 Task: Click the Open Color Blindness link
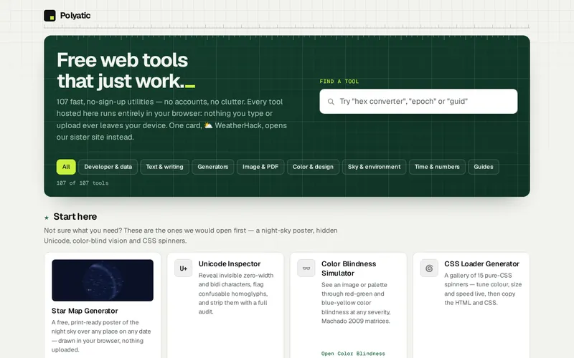[x=353, y=354]
